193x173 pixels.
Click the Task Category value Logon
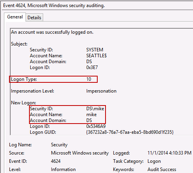[x=154, y=161]
